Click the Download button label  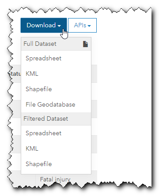pyautogui.click(x=41, y=25)
